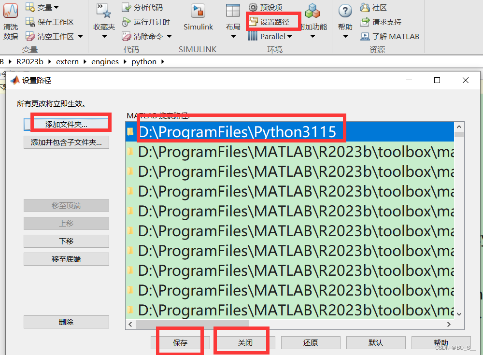Click 保存工作区 save workspace
Image resolution: width=483 pixels, height=355 pixels.
[50, 22]
